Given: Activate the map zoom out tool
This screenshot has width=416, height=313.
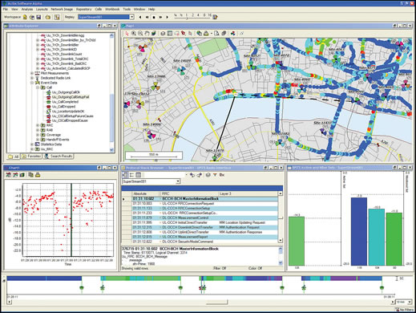Looking at the screenshot, I should 140,33.
